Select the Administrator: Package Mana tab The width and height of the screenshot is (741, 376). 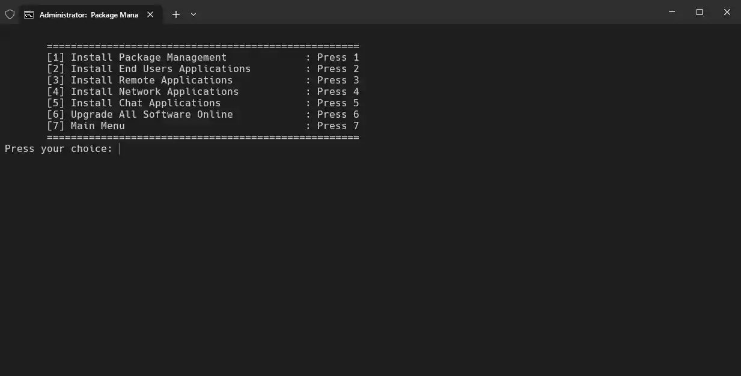(90, 14)
